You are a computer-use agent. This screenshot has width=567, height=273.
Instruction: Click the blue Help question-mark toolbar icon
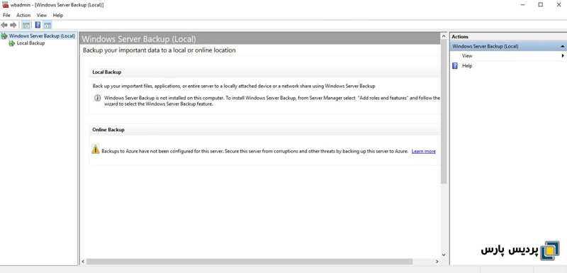click(38, 25)
